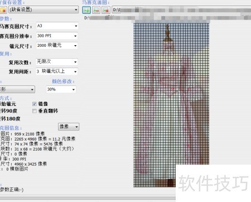Open the tile shape dropdown ending in 形

17,89
